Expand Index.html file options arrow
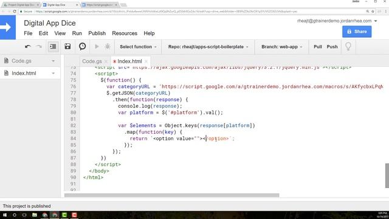This screenshot has height=219, width=389. pyautogui.click(x=53, y=73)
